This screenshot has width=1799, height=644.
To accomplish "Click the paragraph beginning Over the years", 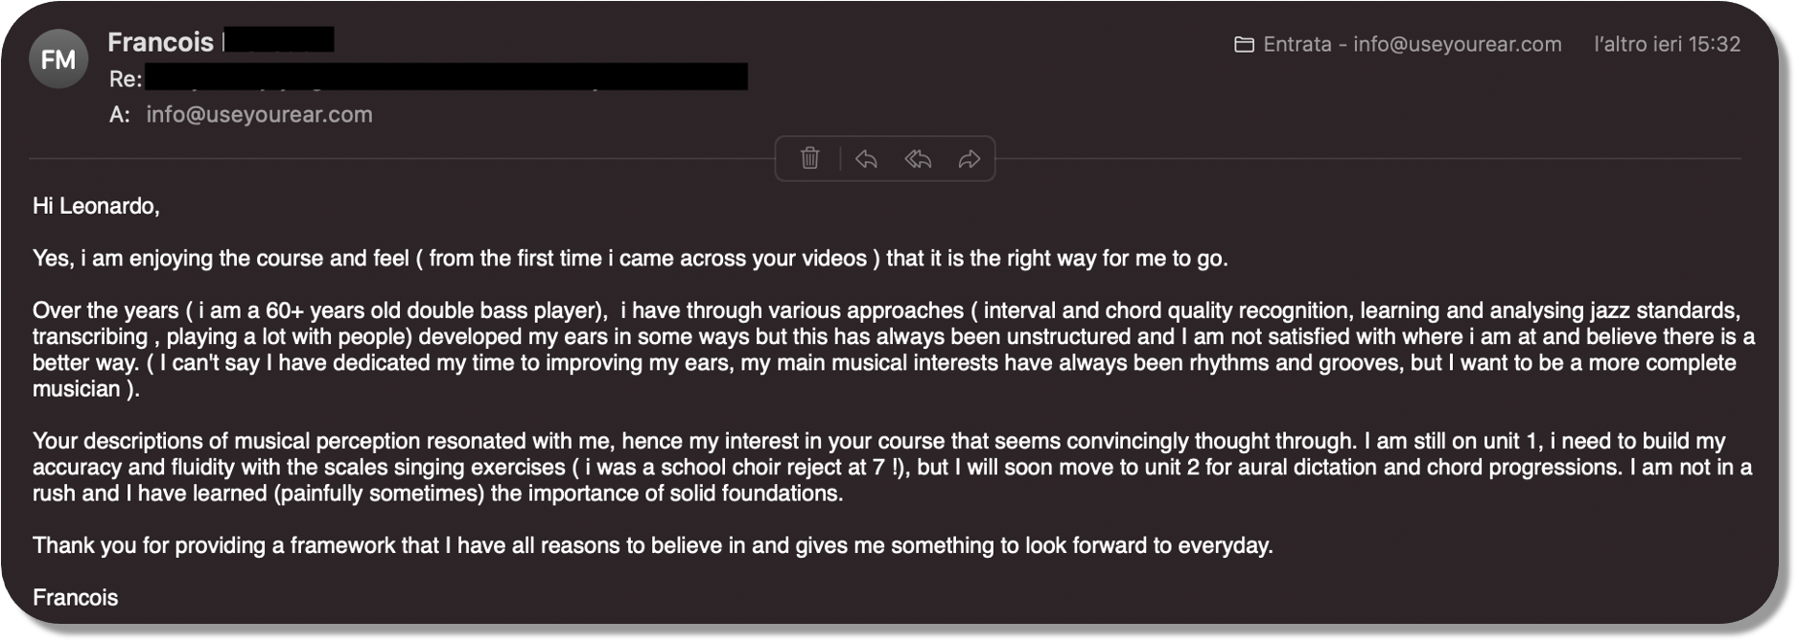I will [x=894, y=350].
